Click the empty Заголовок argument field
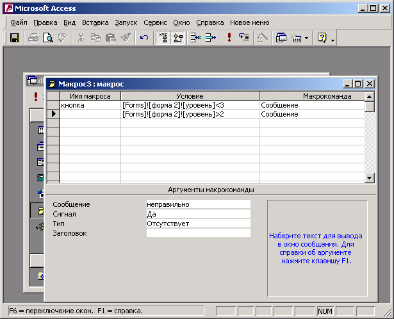This screenshot has width=394, height=319. click(x=198, y=233)
